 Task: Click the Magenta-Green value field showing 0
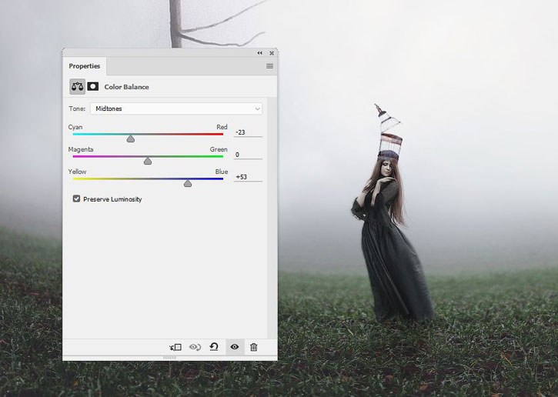click(x=248, y=155)
